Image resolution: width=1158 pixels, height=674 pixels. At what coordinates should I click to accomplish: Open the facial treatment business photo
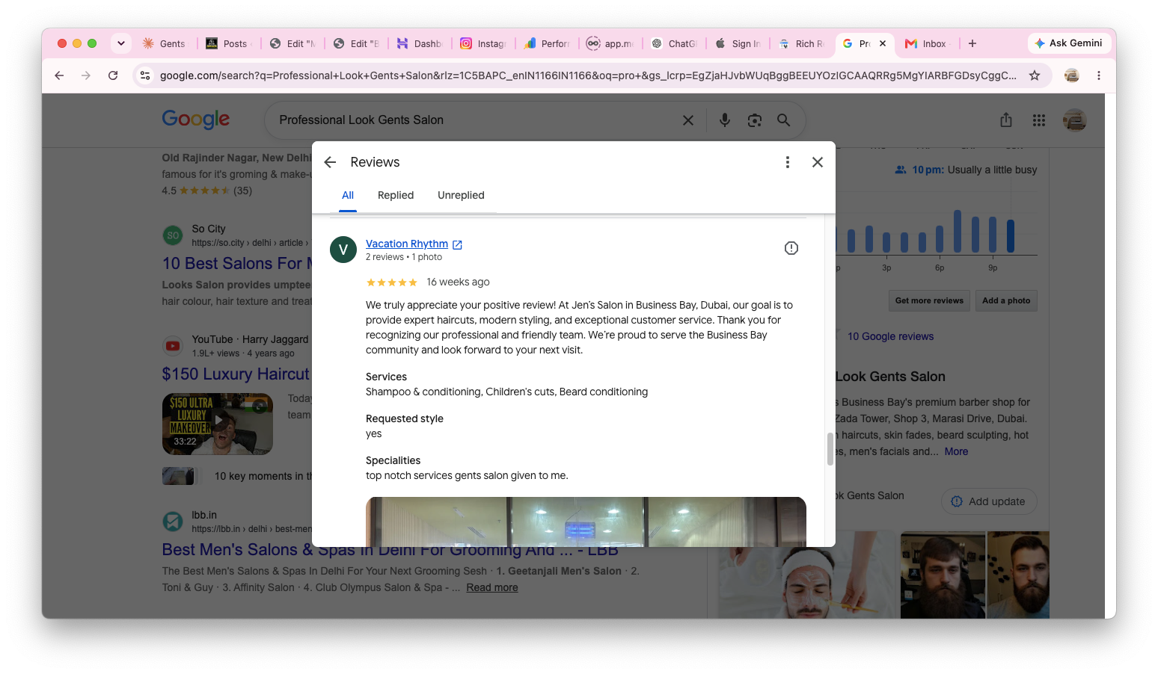point(806,575)
